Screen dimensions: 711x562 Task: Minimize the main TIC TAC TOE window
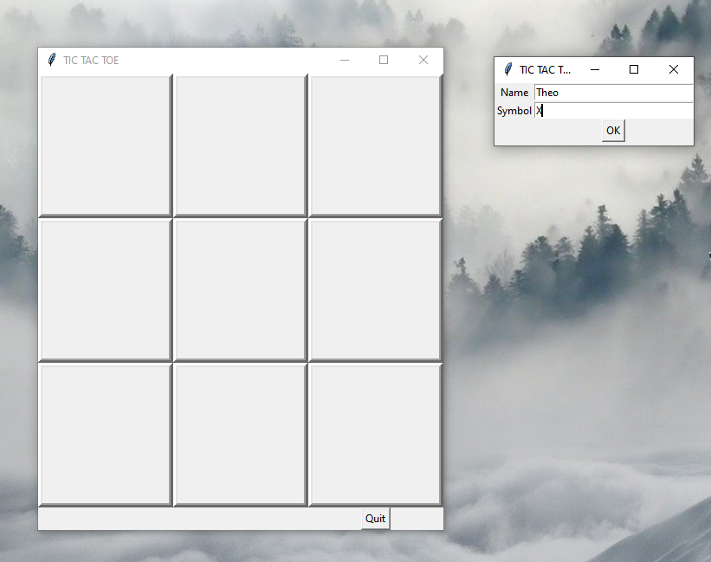tap(345, 60)
